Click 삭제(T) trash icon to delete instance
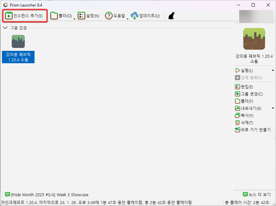The image size is (276, 206). [x=238, y=123]
